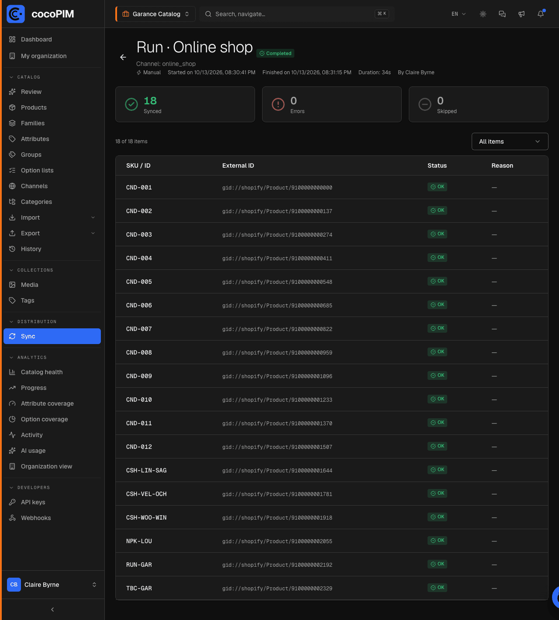Click the Synced green check icon
The width and height of the screenshot is (559, 620).
pyautogui.click(x=131, y=104)
